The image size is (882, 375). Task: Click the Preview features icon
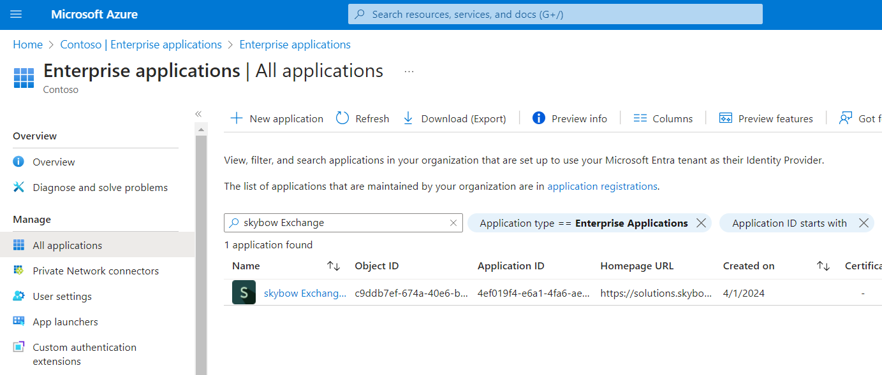click(725, 118)
